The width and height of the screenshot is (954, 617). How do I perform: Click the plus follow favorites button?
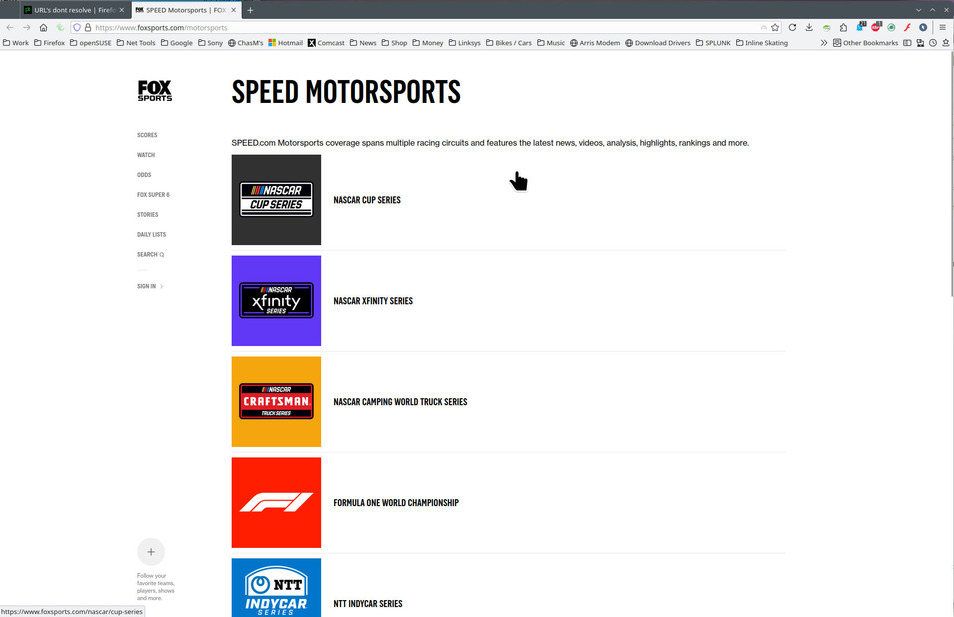[151, 552]
